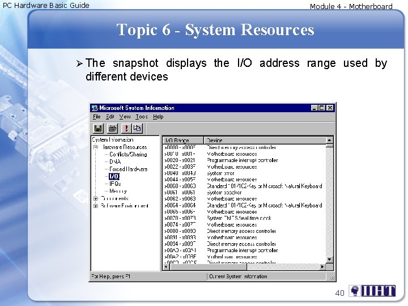Screen dimensions: 408x306
Task: Click the Device column header
Action: click(x=265, y=141)
